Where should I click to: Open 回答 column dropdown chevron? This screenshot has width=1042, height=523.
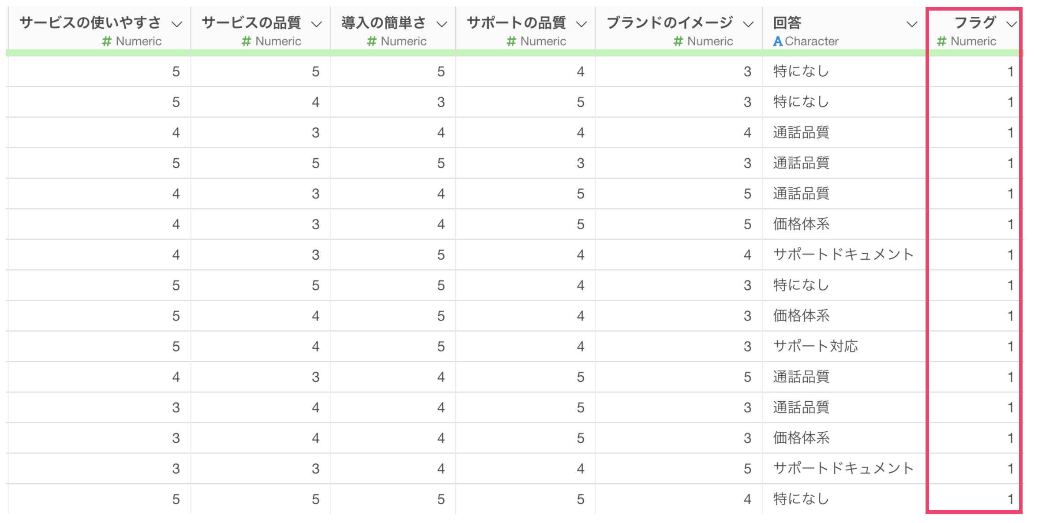(912, 24)
